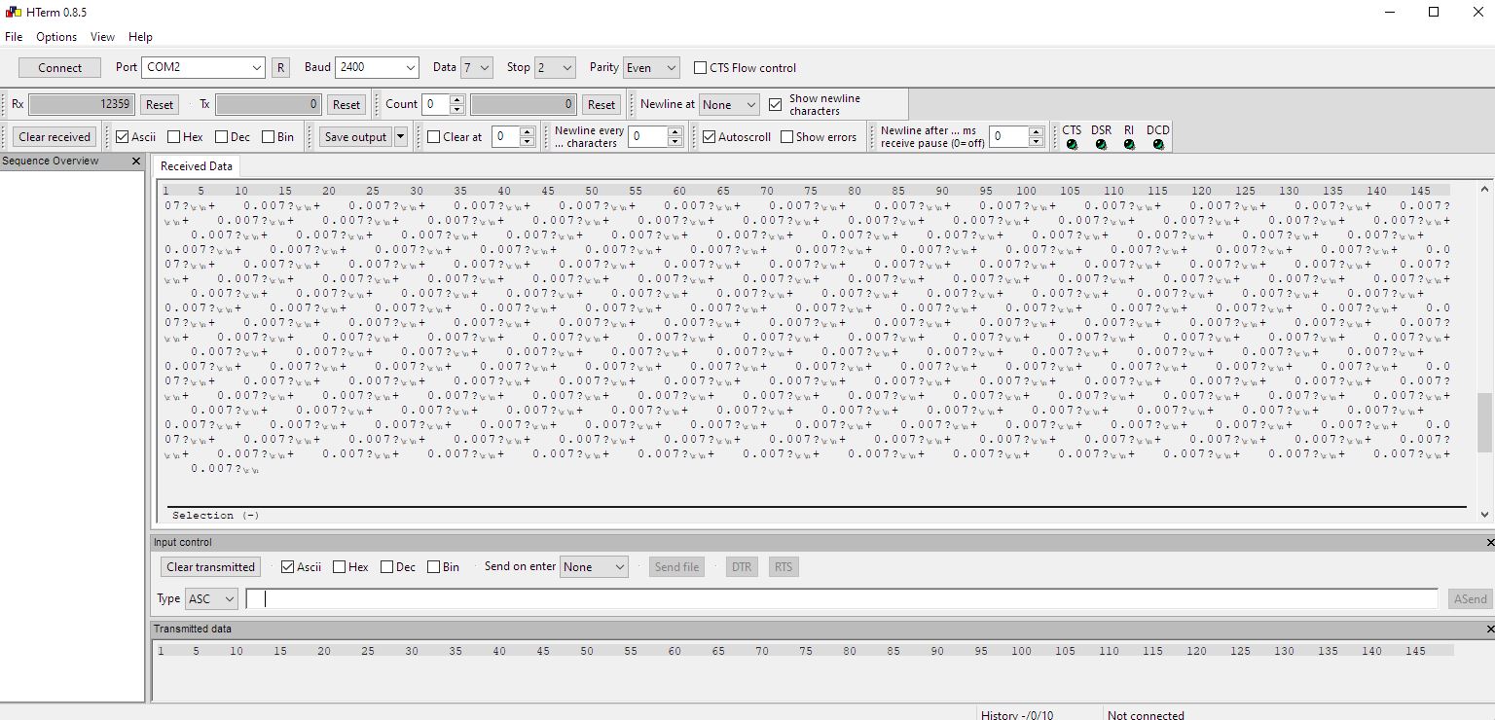
Task: Toggle received Ascii checkbox
Action: (122, 137)
